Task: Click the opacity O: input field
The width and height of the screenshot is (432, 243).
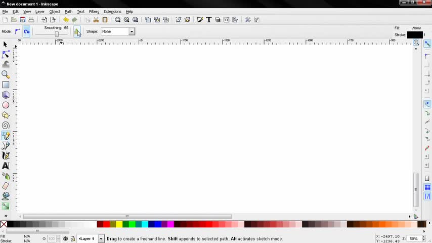Action: [52, 238]
